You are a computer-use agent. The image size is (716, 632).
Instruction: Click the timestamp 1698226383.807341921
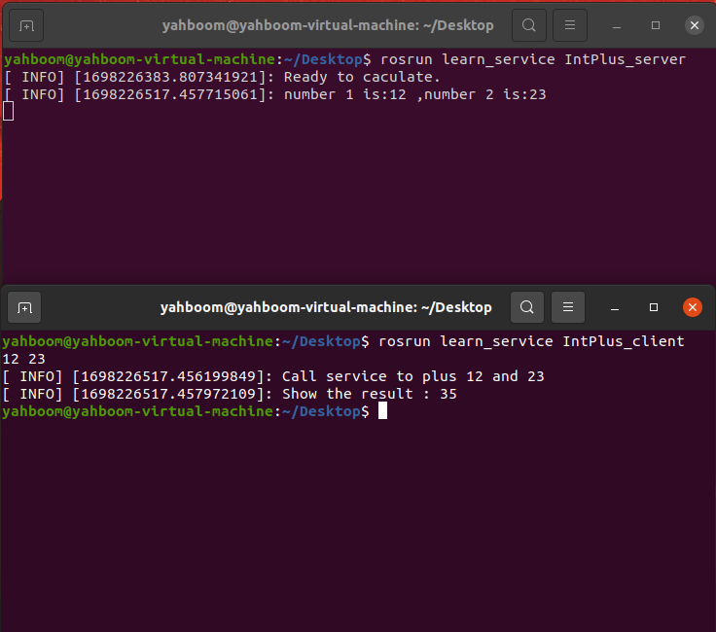pos(170,77)
